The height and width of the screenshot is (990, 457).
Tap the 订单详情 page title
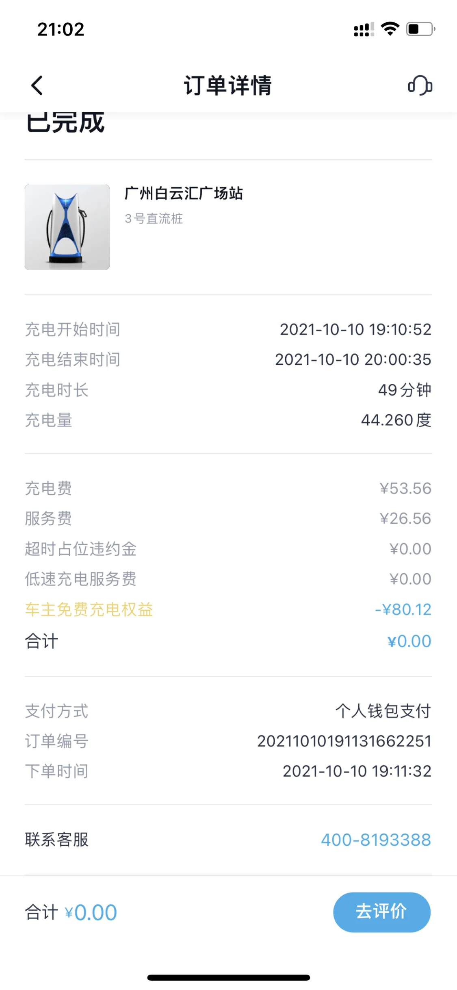(228, 85)
